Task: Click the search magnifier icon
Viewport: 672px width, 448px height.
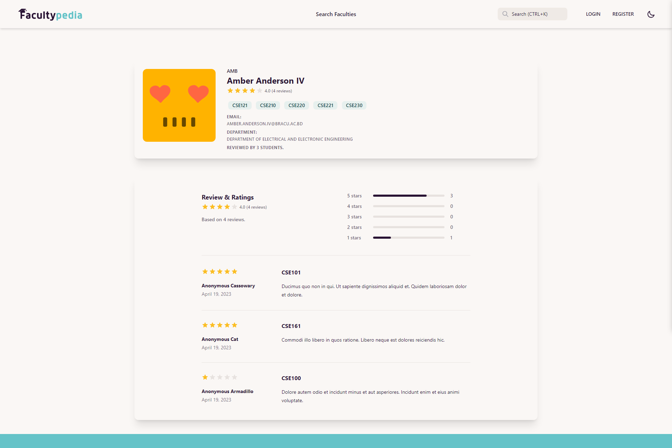Action: pyautogui.click(x=505, y=14)
